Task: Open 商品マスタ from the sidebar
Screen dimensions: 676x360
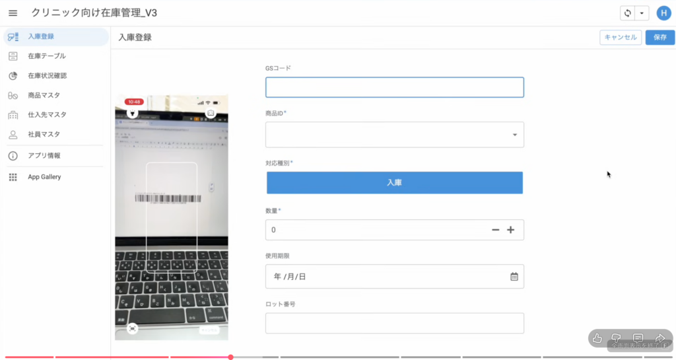Action: click(x=44, y=95)
